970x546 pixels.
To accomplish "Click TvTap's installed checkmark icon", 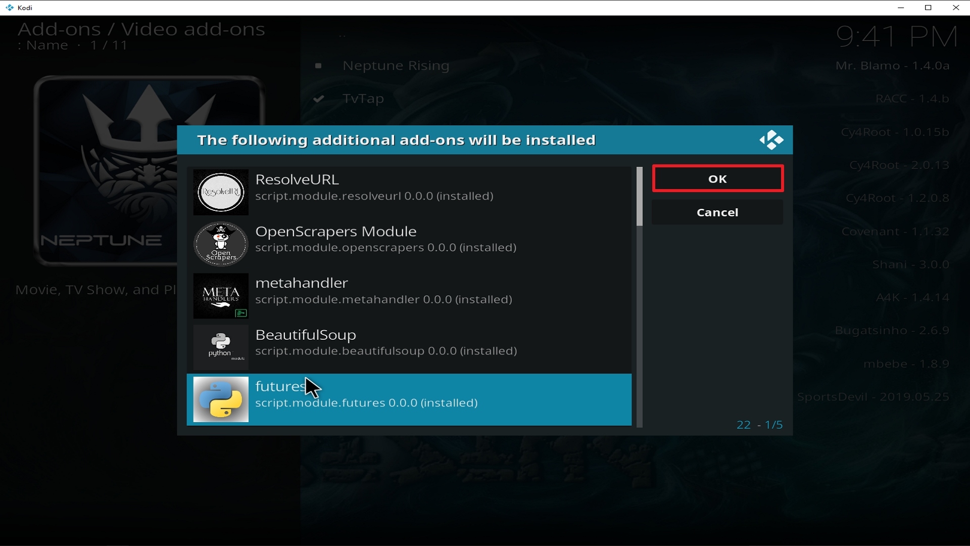I will pyautogui.click(x=318, y=99).
